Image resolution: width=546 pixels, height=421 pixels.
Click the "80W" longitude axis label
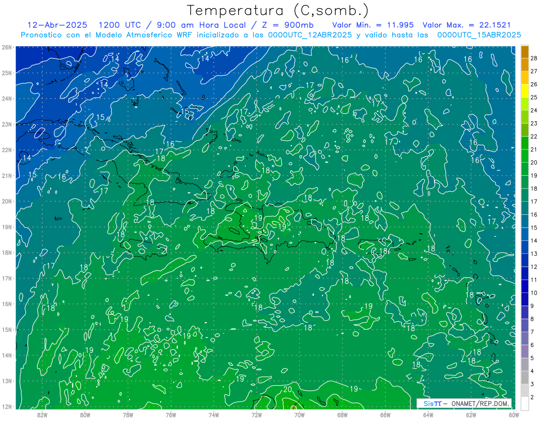tap(85, 415)
